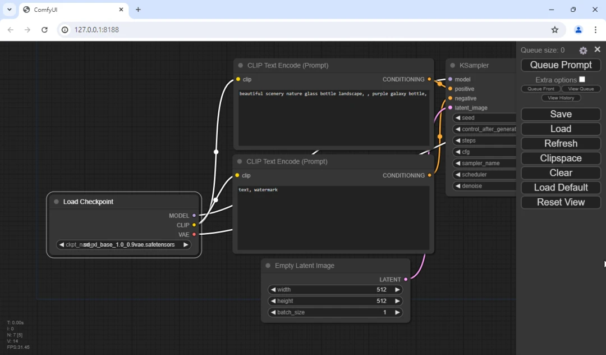This screenshot has height=355, width=606.
Task: Open ComfyUI settings gear icon
Action: click(x=583, y=51)
